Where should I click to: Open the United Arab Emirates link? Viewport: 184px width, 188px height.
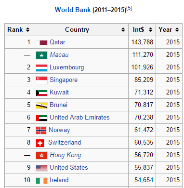(79, 117)
